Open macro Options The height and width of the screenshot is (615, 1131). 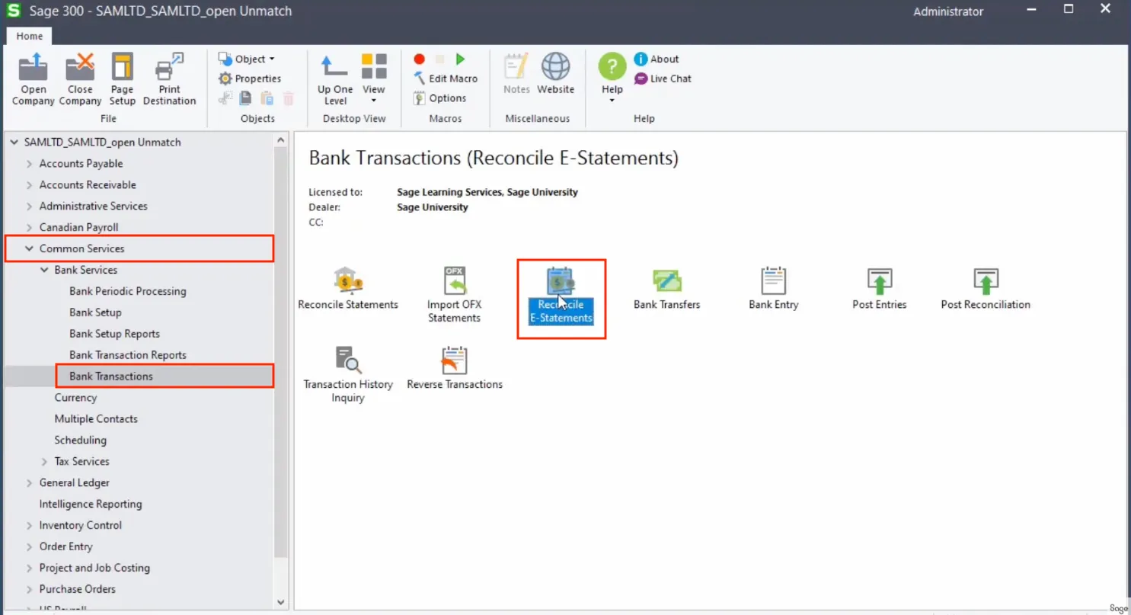[439, 98]
